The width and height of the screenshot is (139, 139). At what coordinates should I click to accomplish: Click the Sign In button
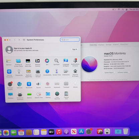(75, 49)
